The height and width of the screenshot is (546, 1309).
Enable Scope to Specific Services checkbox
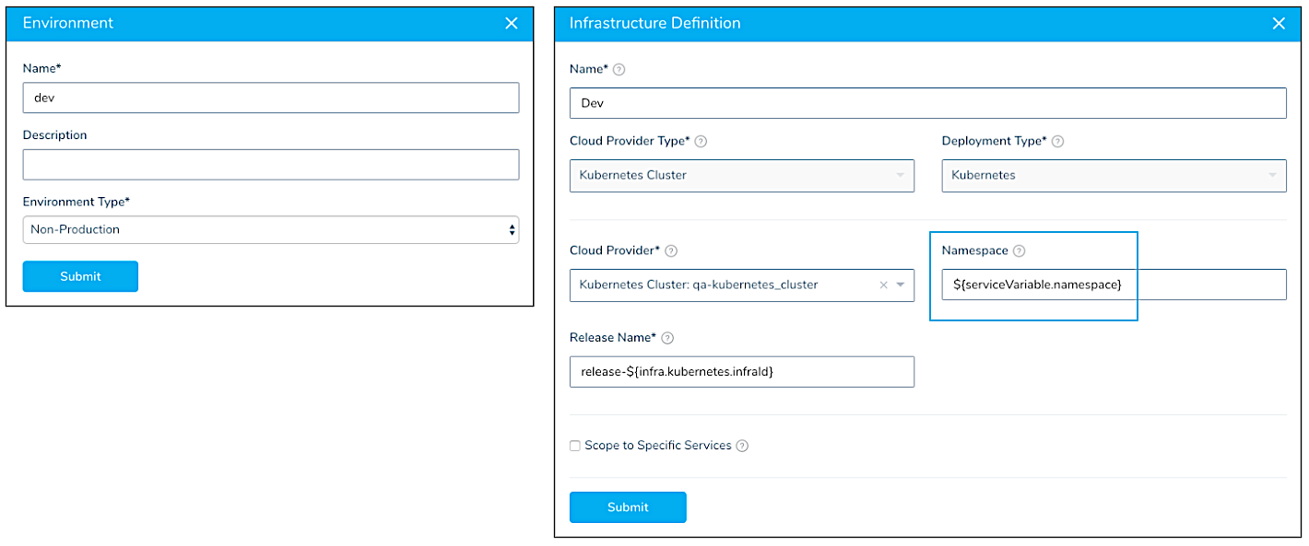point(575,446)
